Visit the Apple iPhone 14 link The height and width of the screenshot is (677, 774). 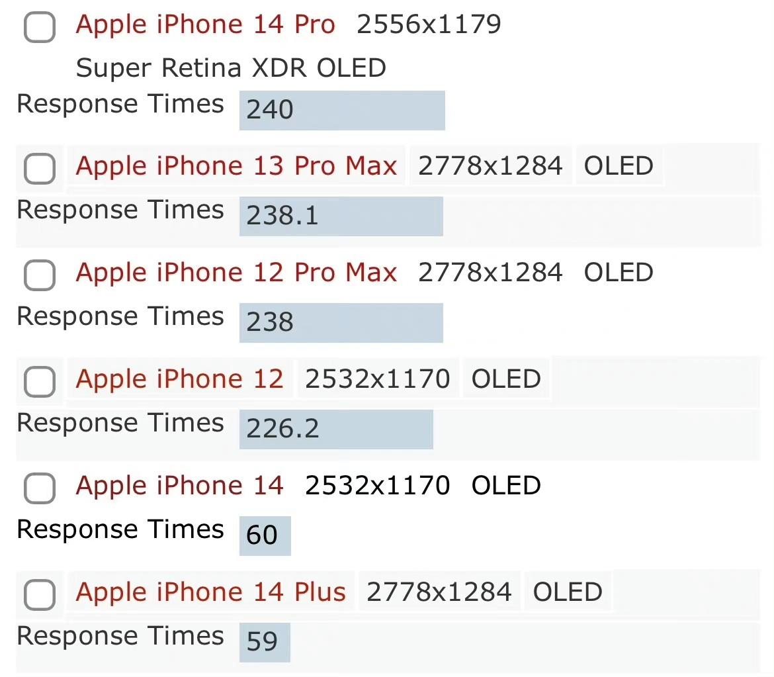[x=179, y=485]
